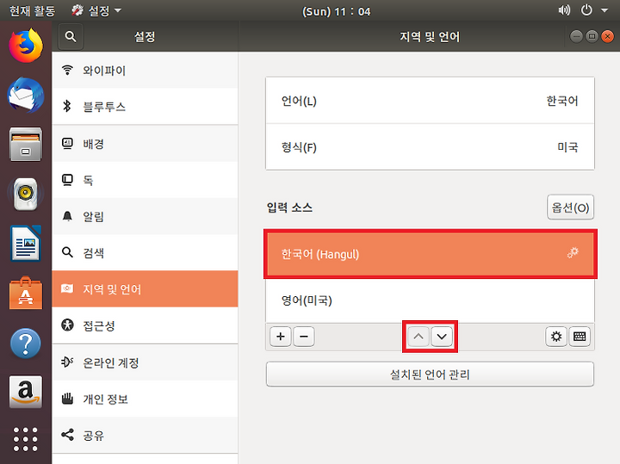
Task: Click 현재 활동 activities button
Action: pos(32,10)
